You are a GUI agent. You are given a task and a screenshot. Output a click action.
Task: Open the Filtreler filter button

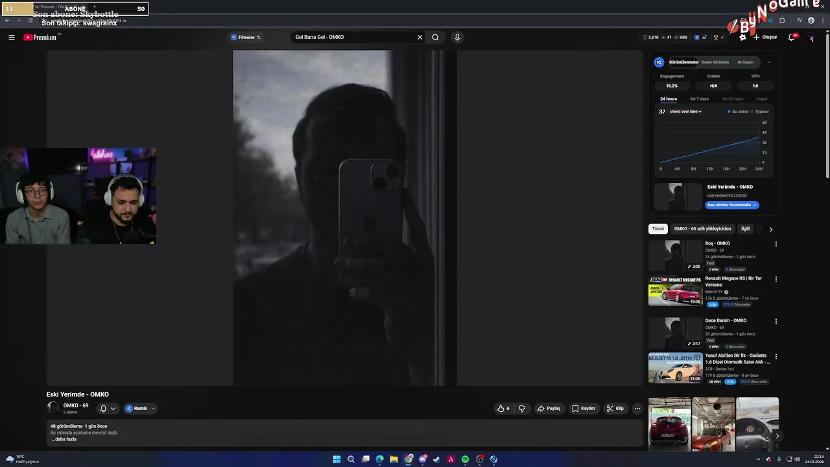coord(246,38)
